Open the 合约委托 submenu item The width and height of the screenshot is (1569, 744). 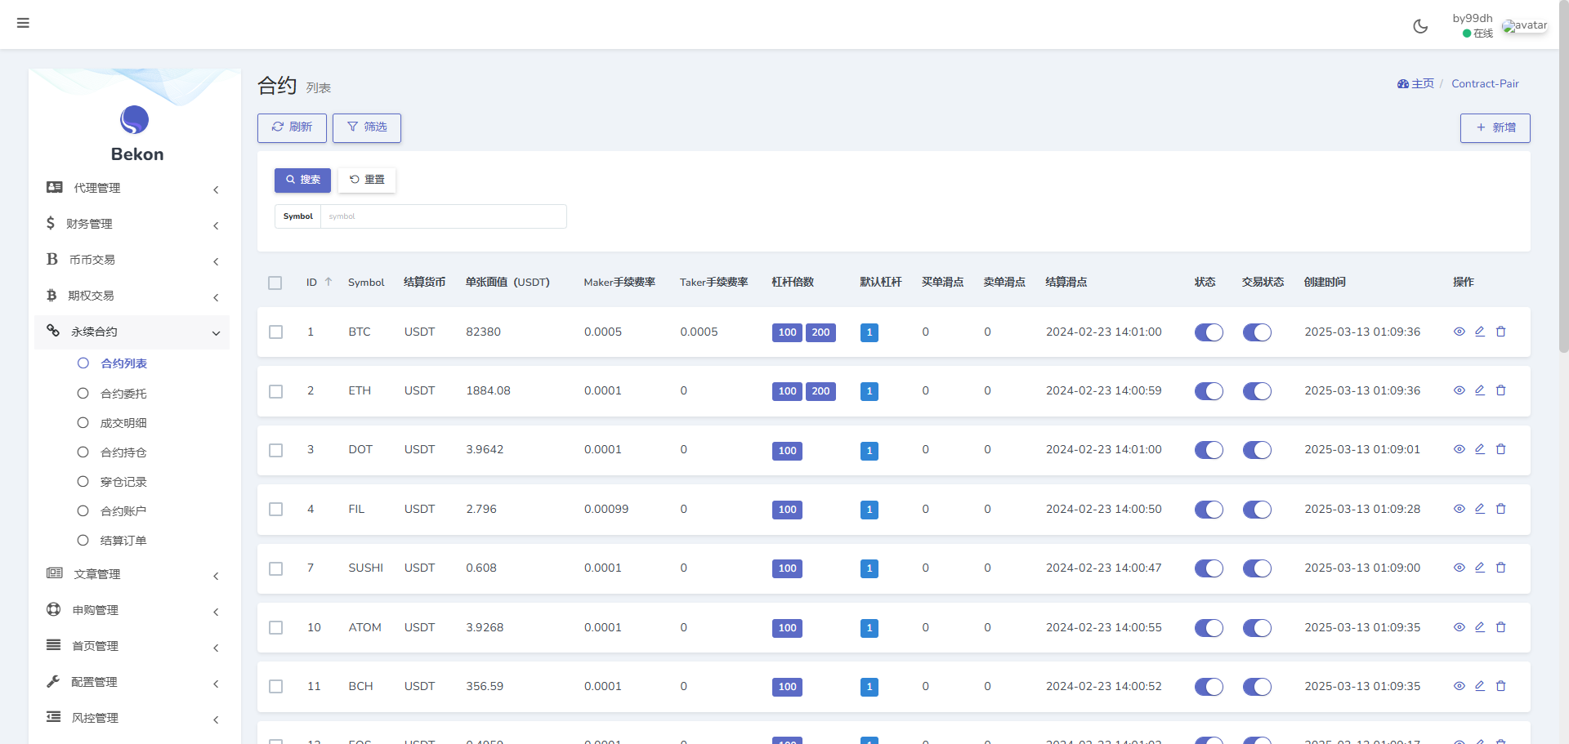tap(123, 394)
